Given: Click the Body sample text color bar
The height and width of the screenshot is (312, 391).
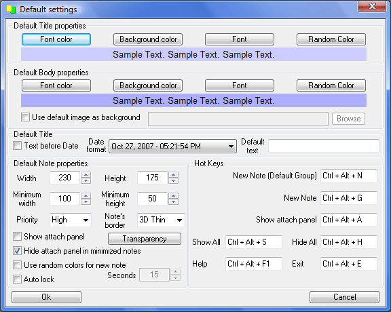Looking at the screenshot, I should click(193, 100).
